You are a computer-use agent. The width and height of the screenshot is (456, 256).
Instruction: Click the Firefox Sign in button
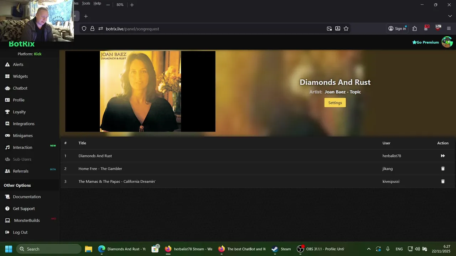[397, 29]
